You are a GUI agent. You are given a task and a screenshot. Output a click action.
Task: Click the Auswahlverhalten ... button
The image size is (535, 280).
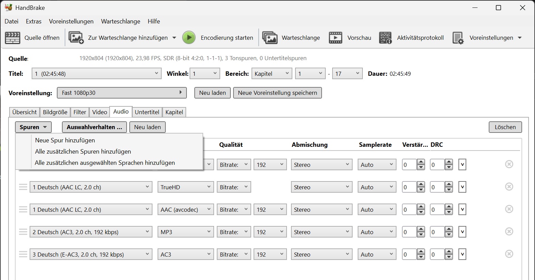point(94,127)
